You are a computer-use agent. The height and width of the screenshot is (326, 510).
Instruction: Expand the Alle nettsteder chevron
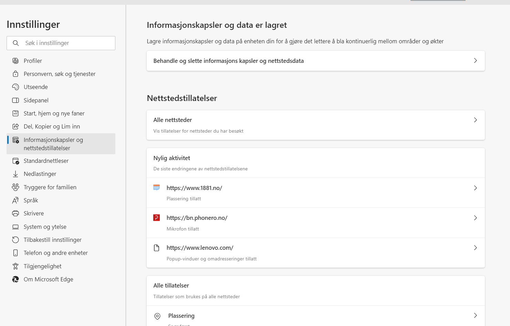(x=475, y=120)
